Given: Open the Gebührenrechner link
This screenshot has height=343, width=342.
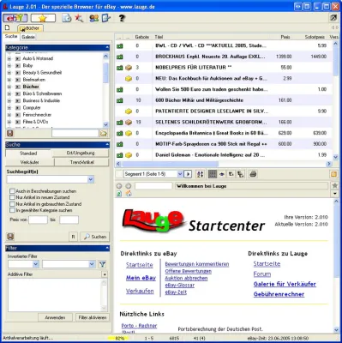Looking at the screenshot, I should [279, 294].
